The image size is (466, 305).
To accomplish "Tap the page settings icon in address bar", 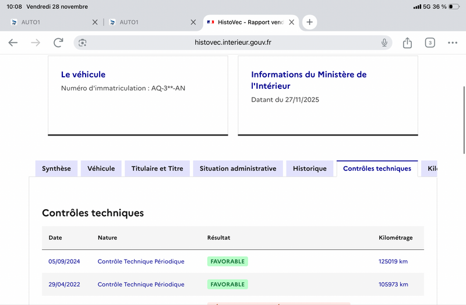I will [x=83, y=42].
